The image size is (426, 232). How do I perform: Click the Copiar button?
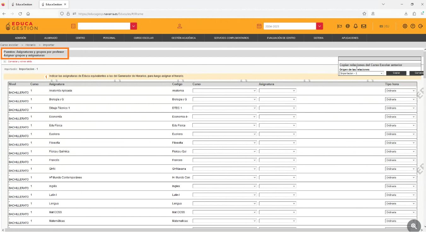coord(396,73)
